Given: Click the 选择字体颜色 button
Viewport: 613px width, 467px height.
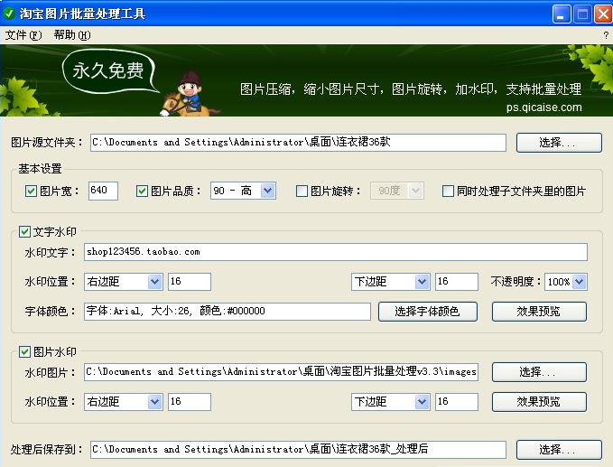Looking at the screenshot, I should (x=423, y=312).
